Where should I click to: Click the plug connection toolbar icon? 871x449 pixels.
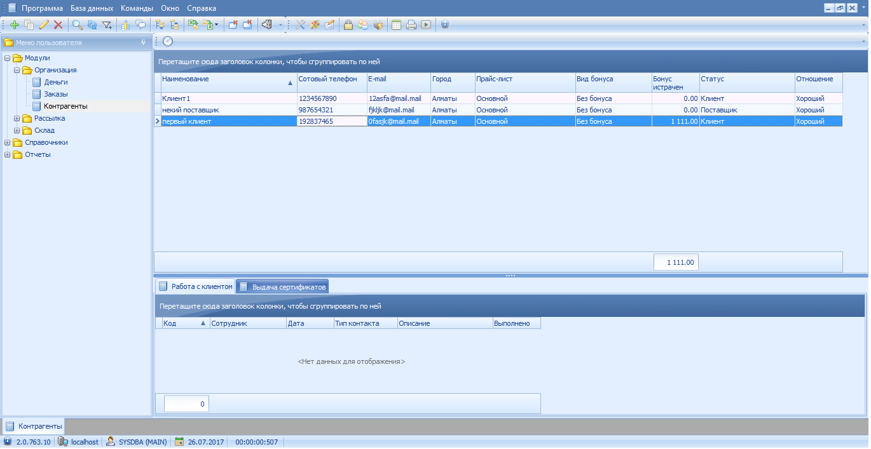click(378, 25)
